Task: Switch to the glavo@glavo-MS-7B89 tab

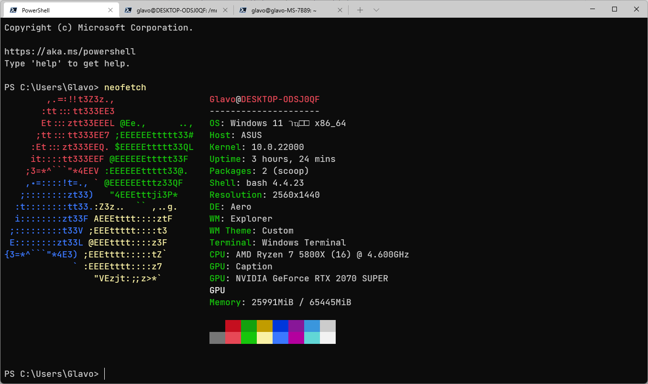Action: tap(291, 10)
